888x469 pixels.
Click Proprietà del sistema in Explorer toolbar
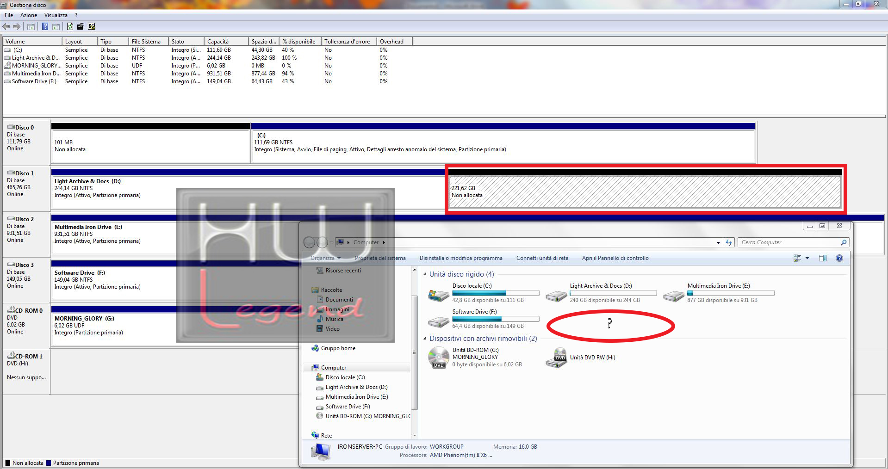pos(380,258)
